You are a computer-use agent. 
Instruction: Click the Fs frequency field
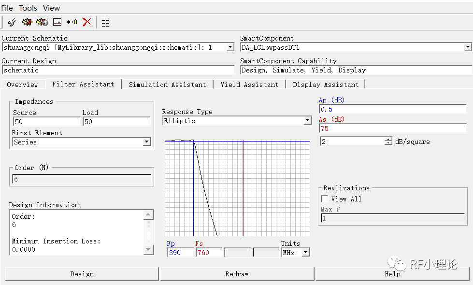coord(209,253)
